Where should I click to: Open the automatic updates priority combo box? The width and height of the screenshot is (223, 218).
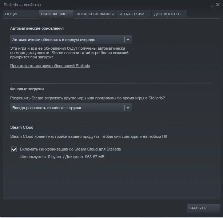coord(71,40)
